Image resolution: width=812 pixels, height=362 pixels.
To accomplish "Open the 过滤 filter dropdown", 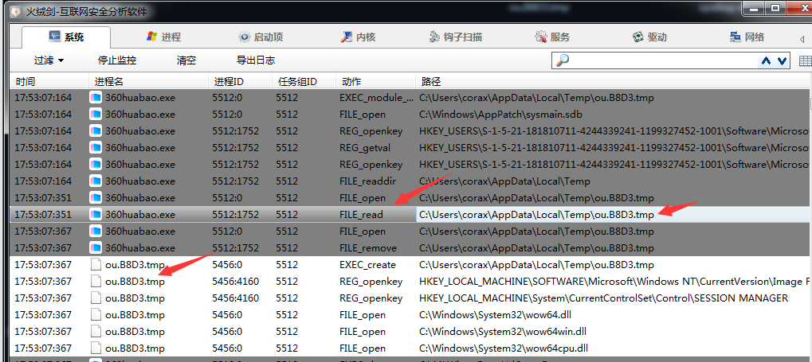I will point(49,60).
